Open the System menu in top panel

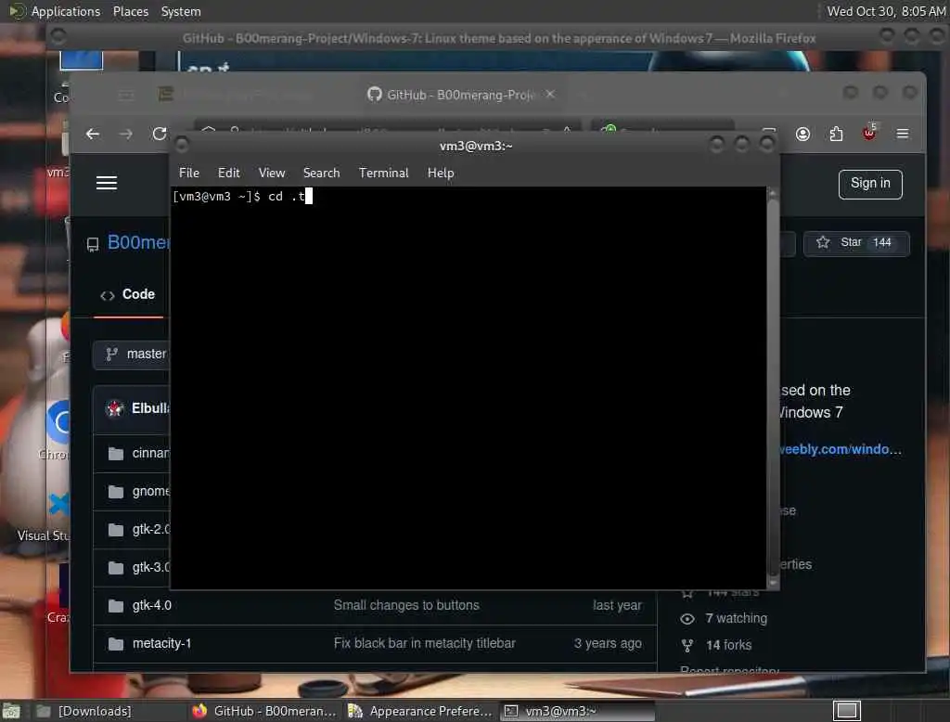(x=181, y=11)
